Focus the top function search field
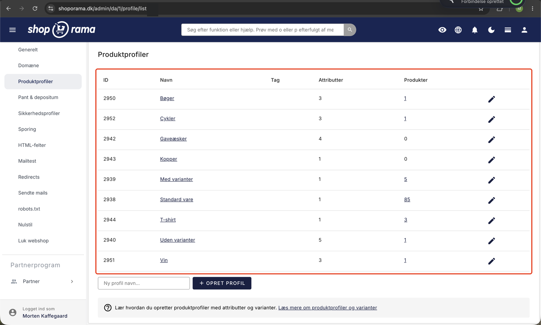Viewport: 541px width, 325px height. point(262,30)
